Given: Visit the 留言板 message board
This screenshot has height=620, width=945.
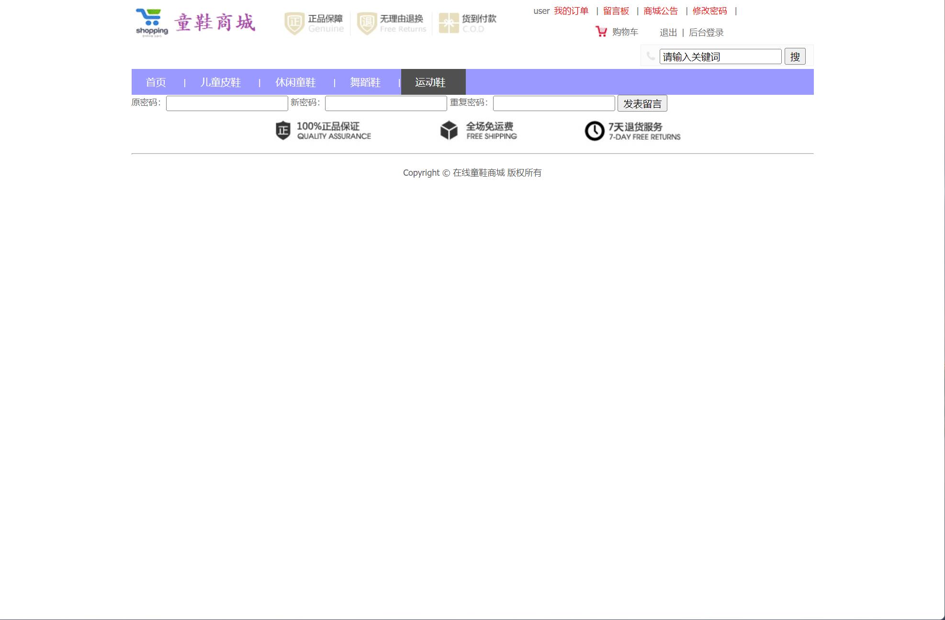Looking at the screenshot, I should 616,11.
